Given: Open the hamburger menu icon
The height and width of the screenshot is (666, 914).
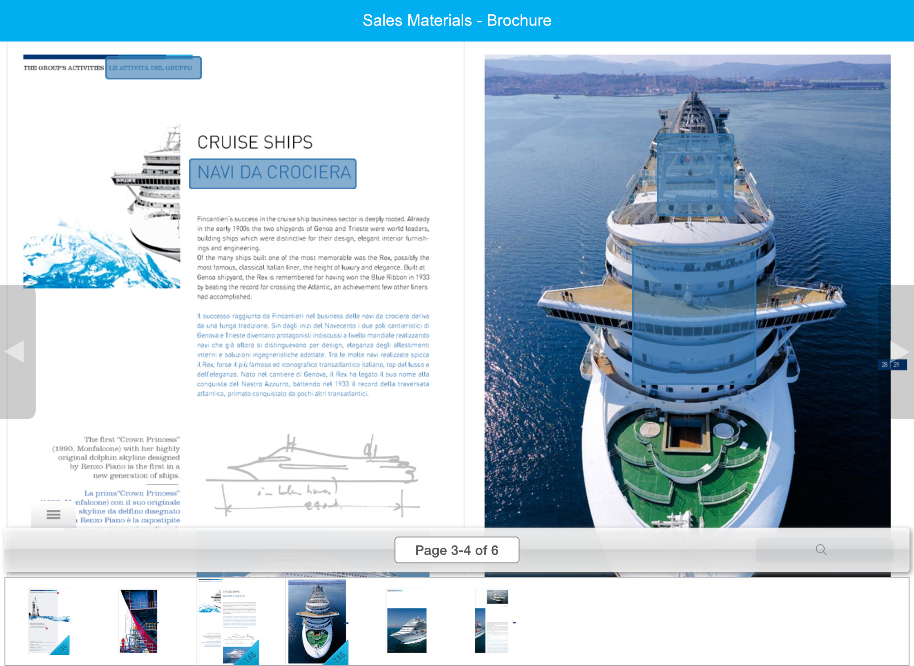Looking at the screenshot, I should coord(54,515).
